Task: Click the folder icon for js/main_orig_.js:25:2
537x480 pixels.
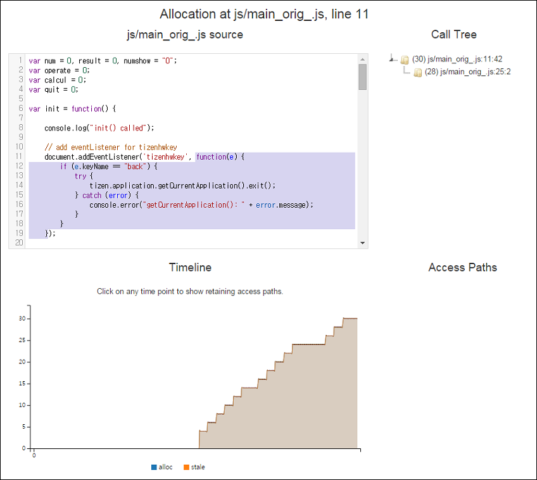Action: click(x=417, y=72)
